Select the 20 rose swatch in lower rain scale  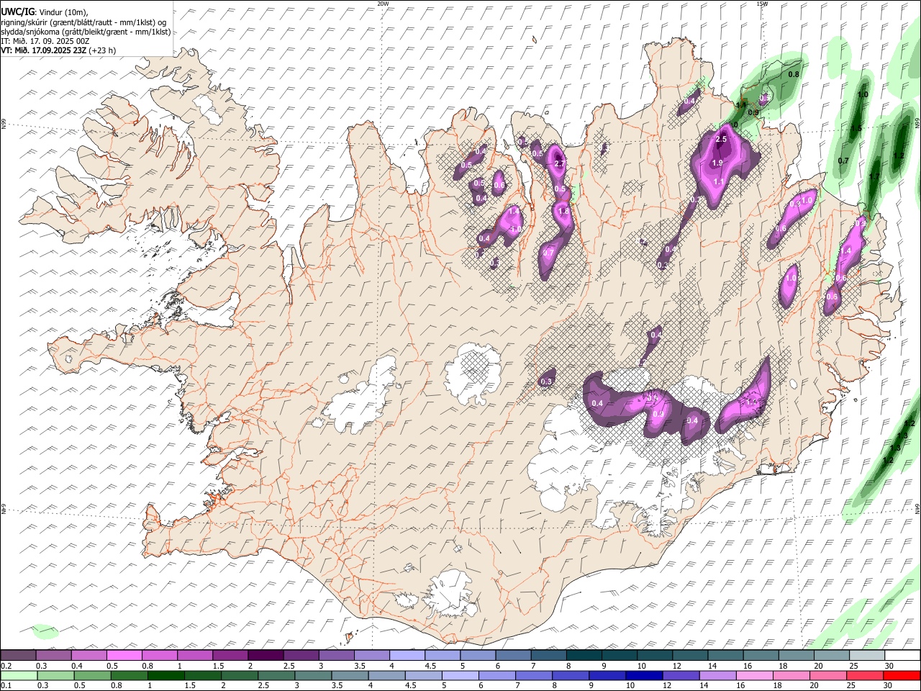point(827,676)
